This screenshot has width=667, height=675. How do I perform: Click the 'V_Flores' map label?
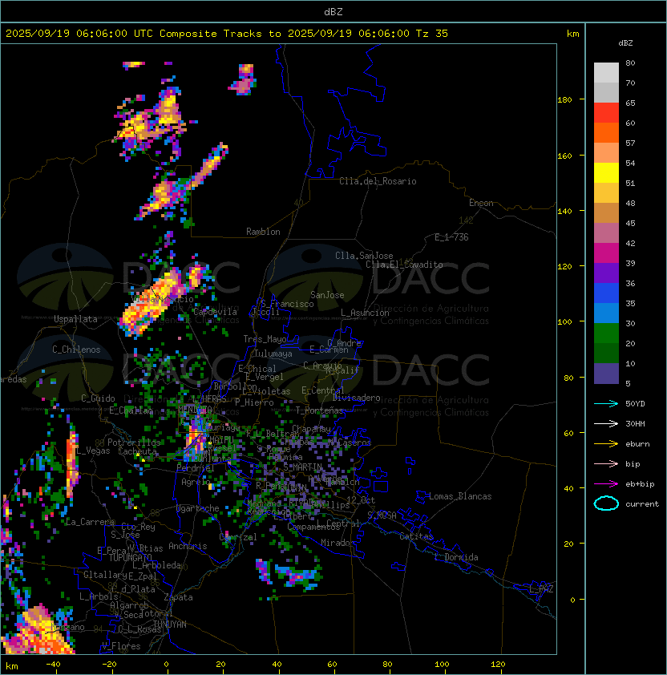tap(121, 646)
